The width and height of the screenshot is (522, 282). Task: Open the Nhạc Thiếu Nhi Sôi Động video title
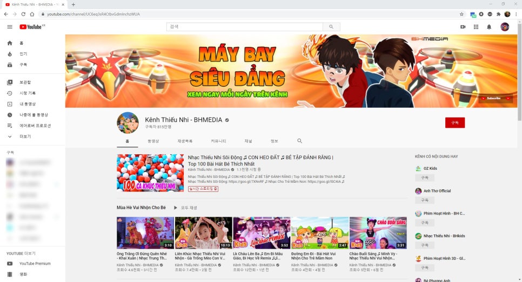tap(260, 161)
